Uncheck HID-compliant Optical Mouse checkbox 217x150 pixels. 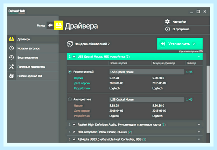(x=74, y=132)
